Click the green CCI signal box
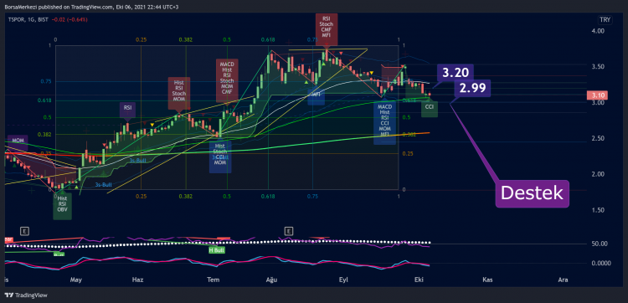 click(x=430, y=109)
